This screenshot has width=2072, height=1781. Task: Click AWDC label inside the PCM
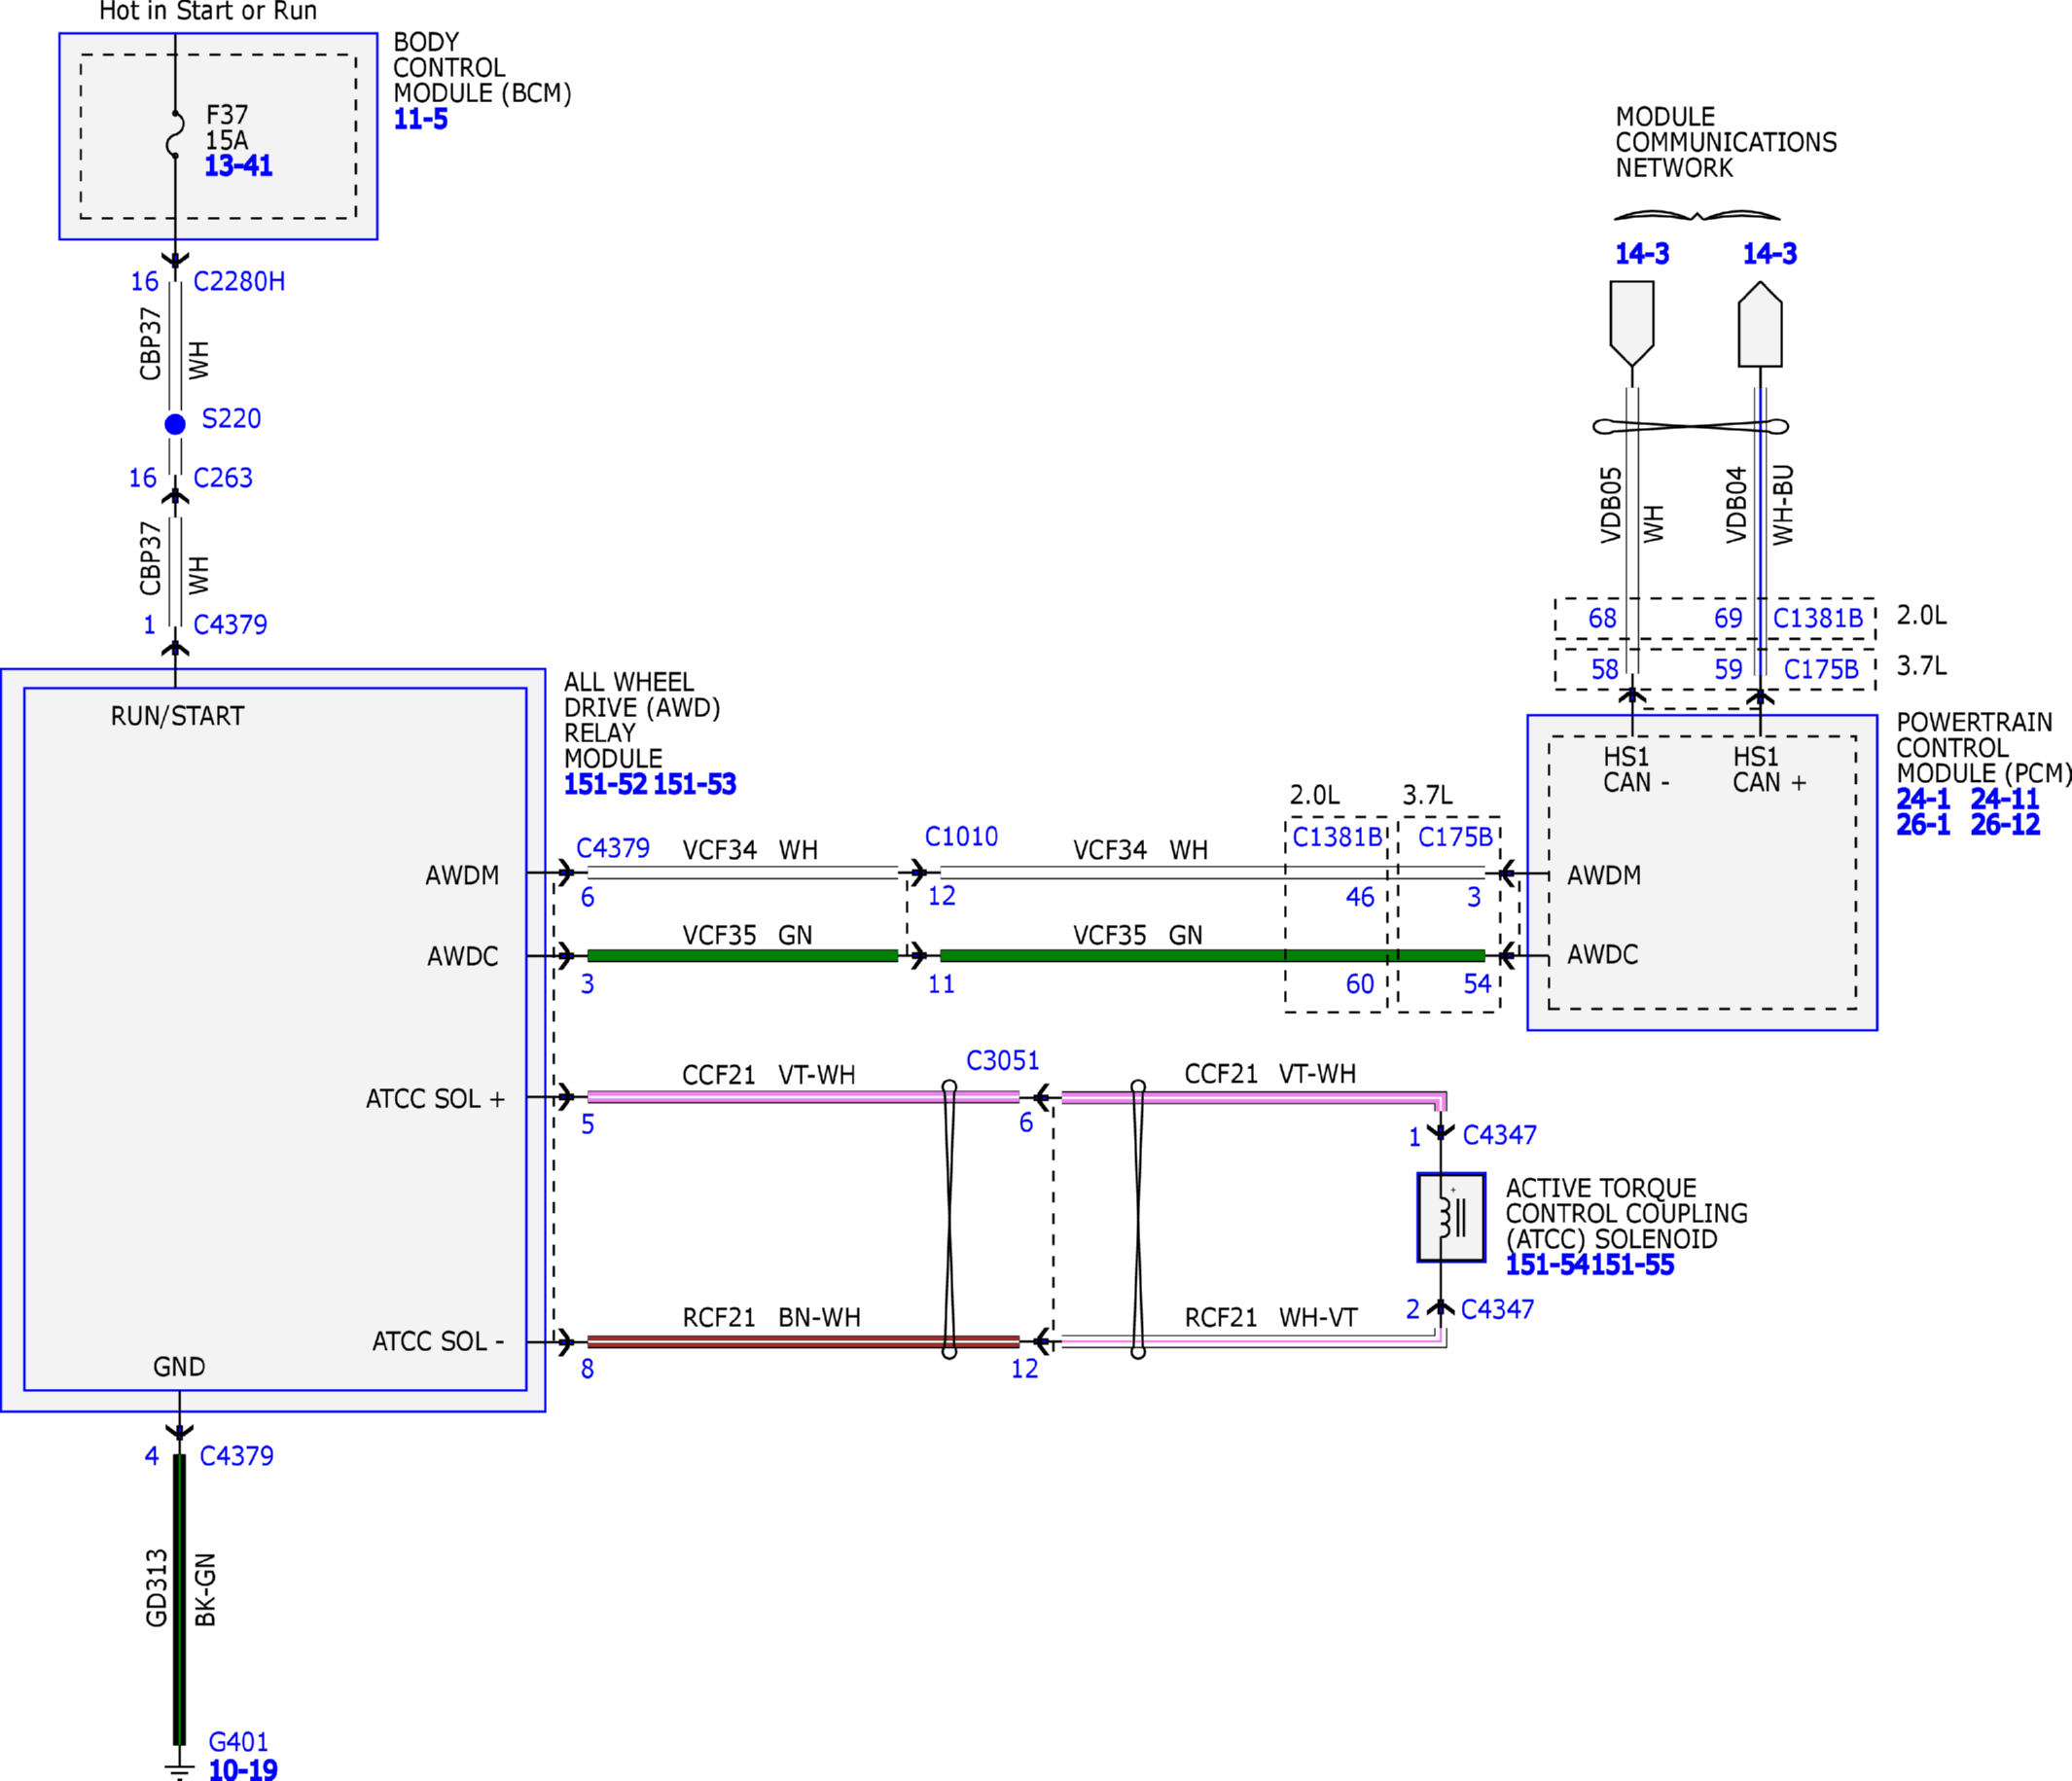1602,954
